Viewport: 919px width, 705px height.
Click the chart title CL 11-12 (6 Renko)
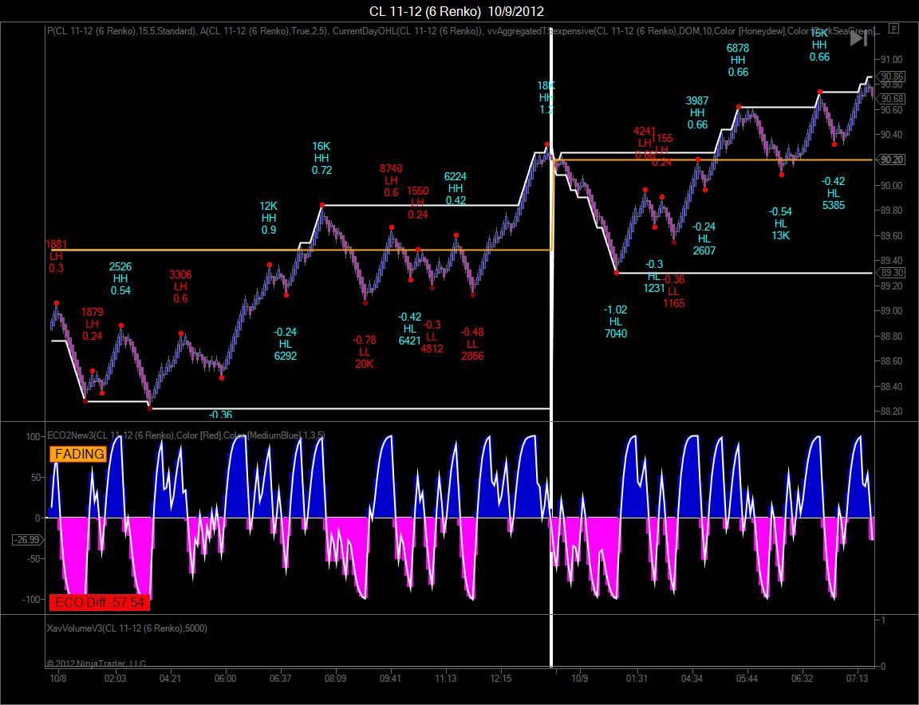(456, 11)
